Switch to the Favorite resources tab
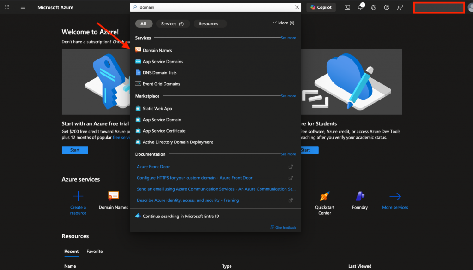The height and width of the screenshot is (270, 473). (94, 251)
